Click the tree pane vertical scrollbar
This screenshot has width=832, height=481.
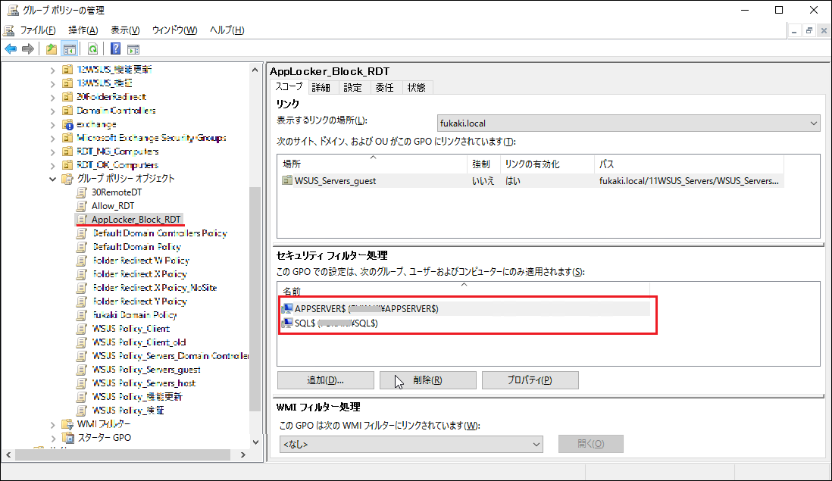[255, 303]
